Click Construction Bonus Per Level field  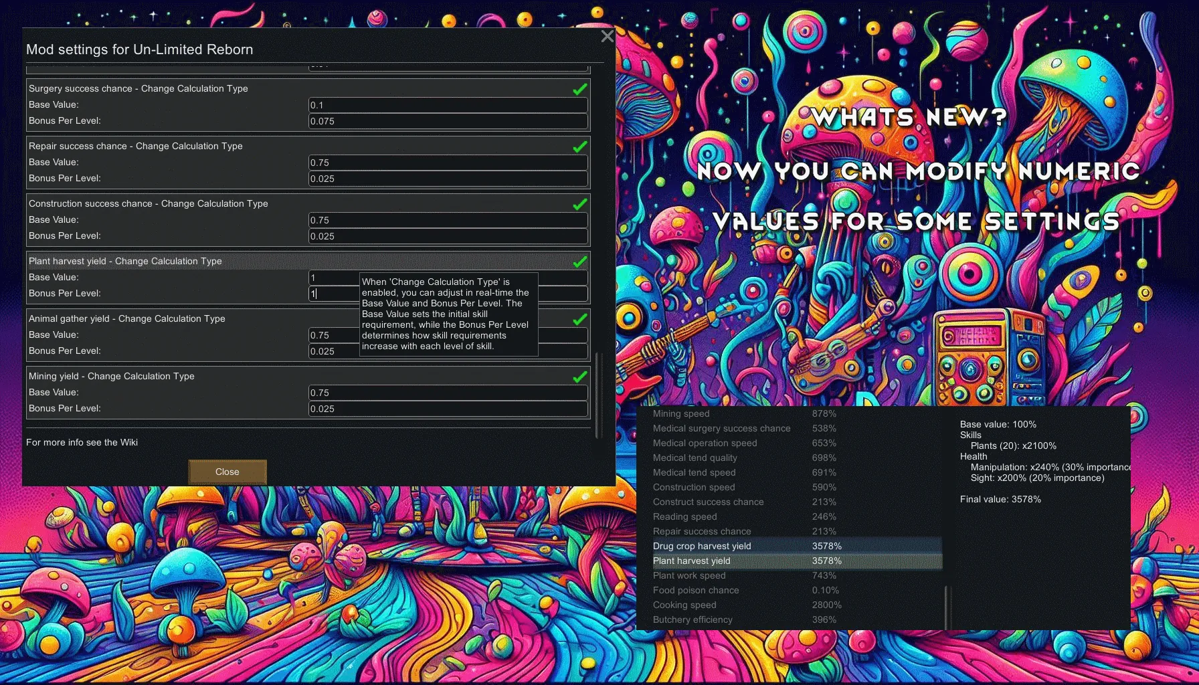447,236
